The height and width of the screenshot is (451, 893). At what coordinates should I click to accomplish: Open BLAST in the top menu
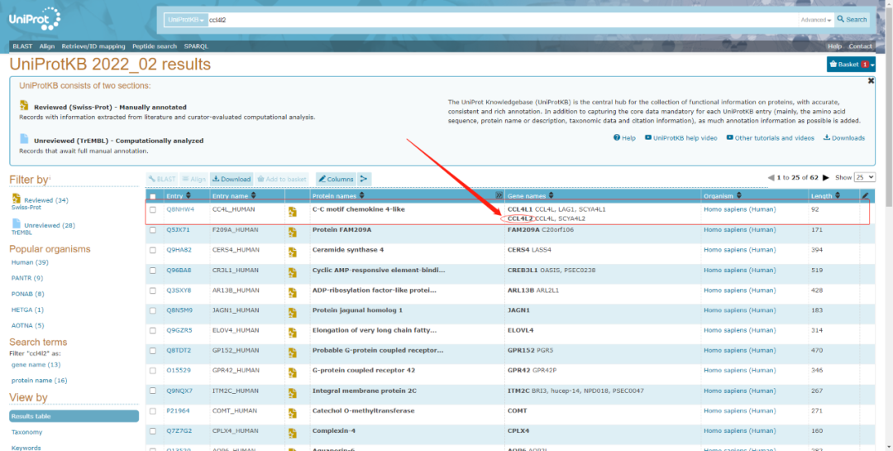coord(22,46)
